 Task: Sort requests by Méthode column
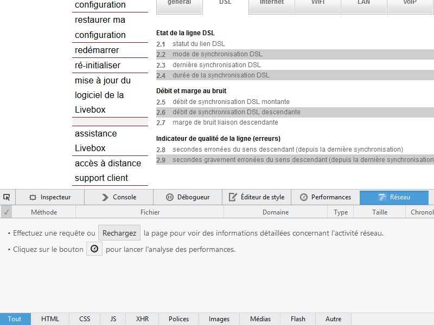(44, 212)
